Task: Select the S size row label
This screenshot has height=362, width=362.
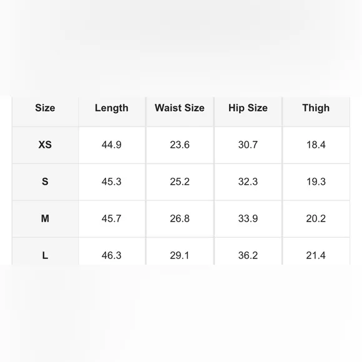Action: [45, 182]
